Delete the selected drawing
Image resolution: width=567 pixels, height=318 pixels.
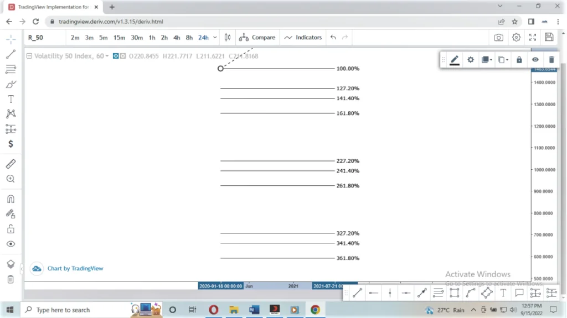click(551, 60)
